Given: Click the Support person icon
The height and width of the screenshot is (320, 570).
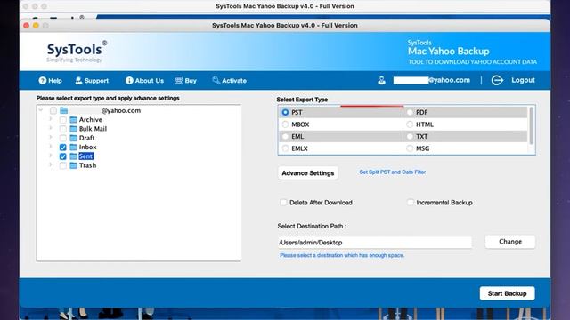Looking at the screenshot, I should [x=78, y=80].
